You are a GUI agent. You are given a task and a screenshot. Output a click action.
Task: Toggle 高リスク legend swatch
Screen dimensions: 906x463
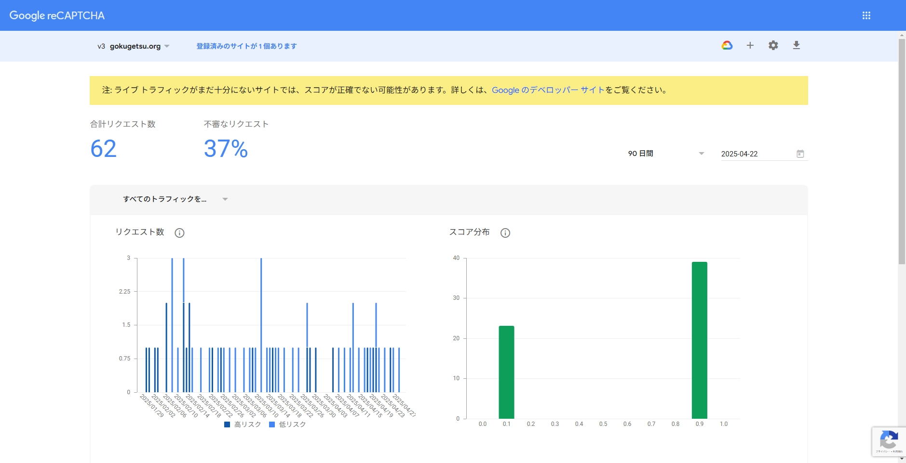pyautogui.click(x=227, y=424)
